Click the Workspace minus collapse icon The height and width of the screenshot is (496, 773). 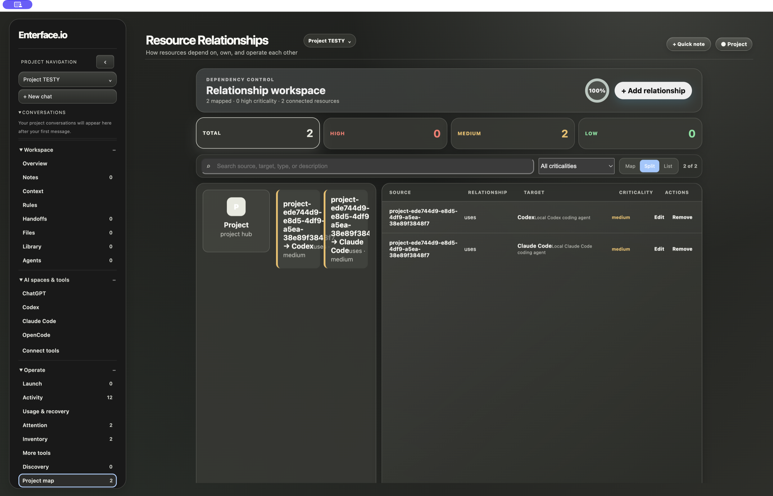point(114,150)
